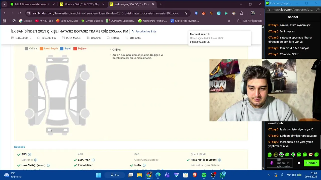Click the Task View taskbar icon
321x180 pixels.
click(x=130, y=175)
